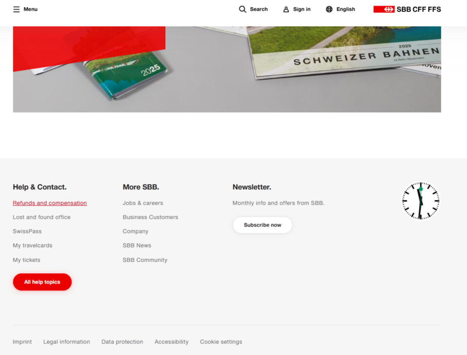The image size is (467, 355).
Task: Click the Subscribe now button
Action: pyautogui.click(x=262, y=225)
